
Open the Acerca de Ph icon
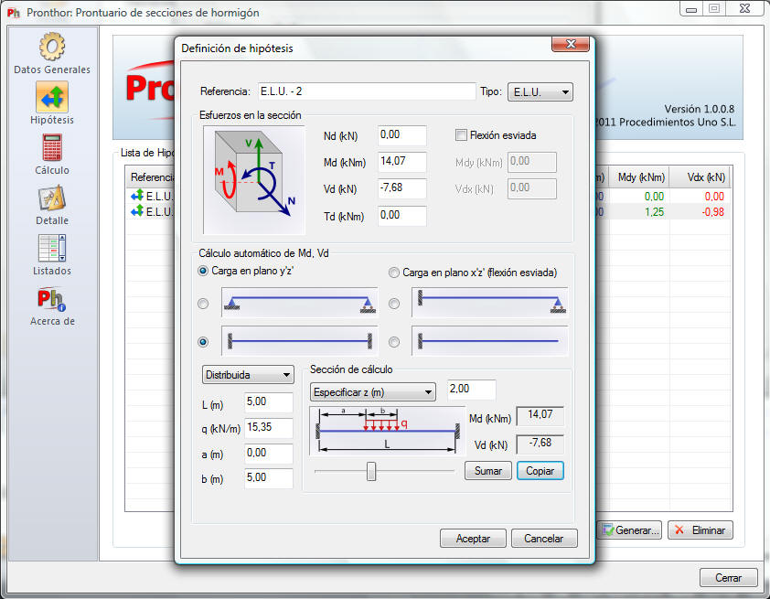pos(52,298)
